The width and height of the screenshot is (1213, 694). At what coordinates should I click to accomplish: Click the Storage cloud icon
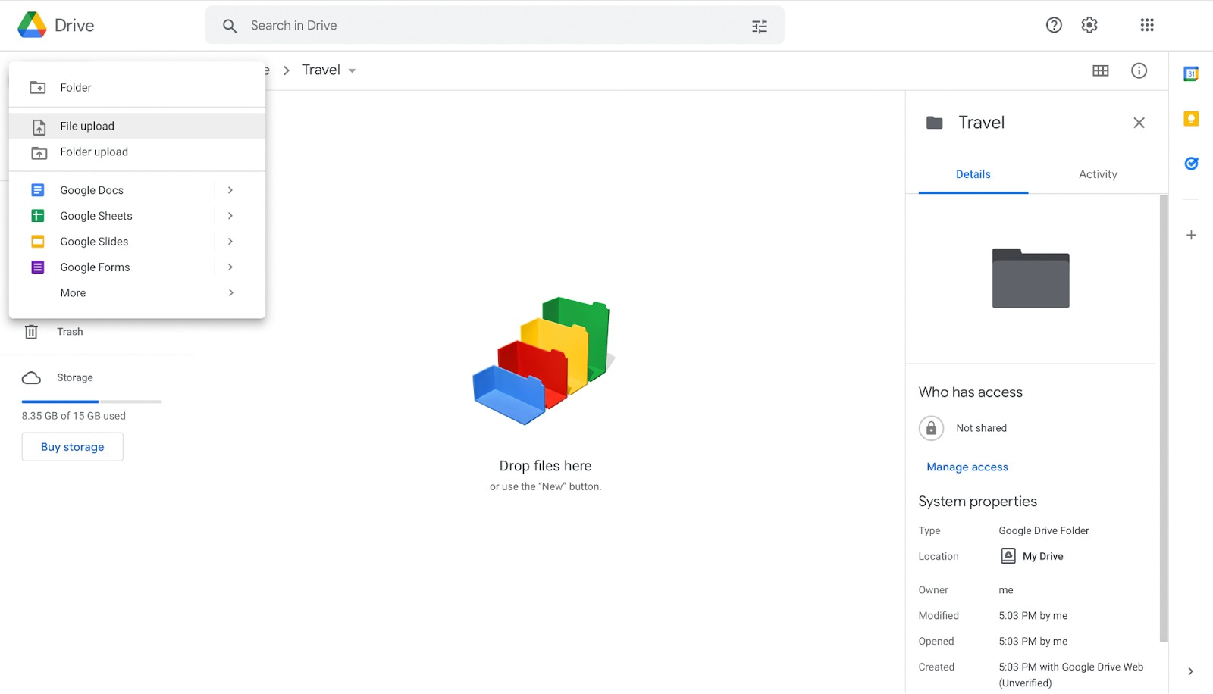pos(31,377)
